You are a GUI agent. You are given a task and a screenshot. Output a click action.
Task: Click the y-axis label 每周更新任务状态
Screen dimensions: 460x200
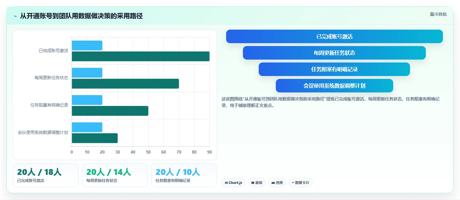(51, 78)
